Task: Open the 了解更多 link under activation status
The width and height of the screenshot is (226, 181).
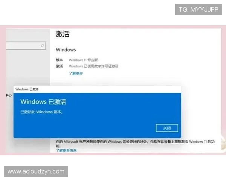Action: 76,74
